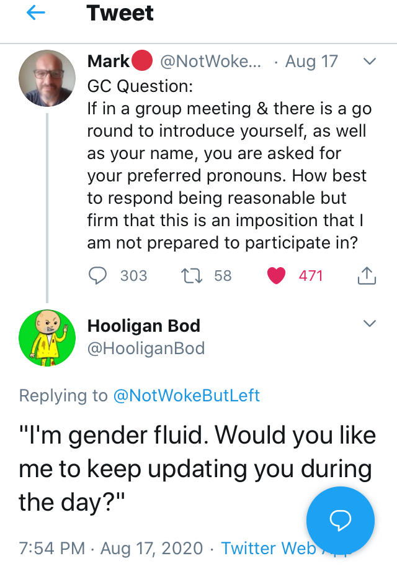
Task: Tap the back arrow icon
Action: (37, 14)
